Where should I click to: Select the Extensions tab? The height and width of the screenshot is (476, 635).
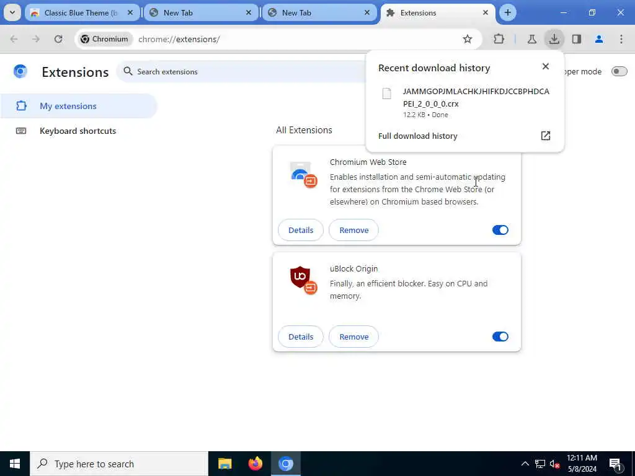(437, 12)
